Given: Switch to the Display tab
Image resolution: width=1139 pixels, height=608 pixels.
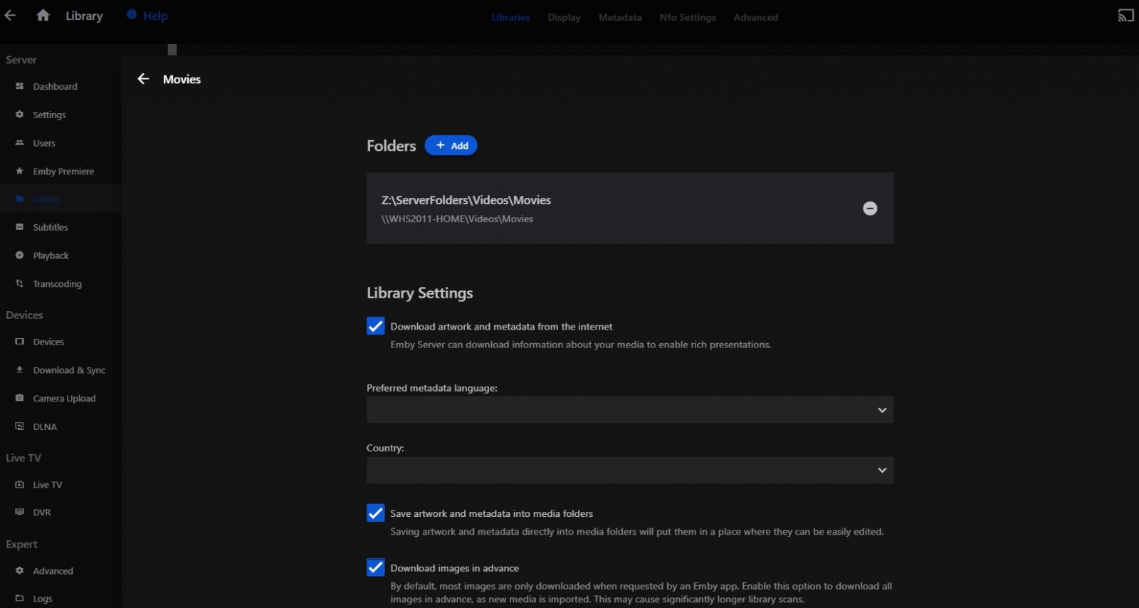Looking at the screenshot, I should pyautogui.click(x=565, y=17).
